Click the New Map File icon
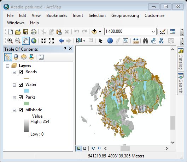This screenshot has width=187, height=162. click(10, 32)
